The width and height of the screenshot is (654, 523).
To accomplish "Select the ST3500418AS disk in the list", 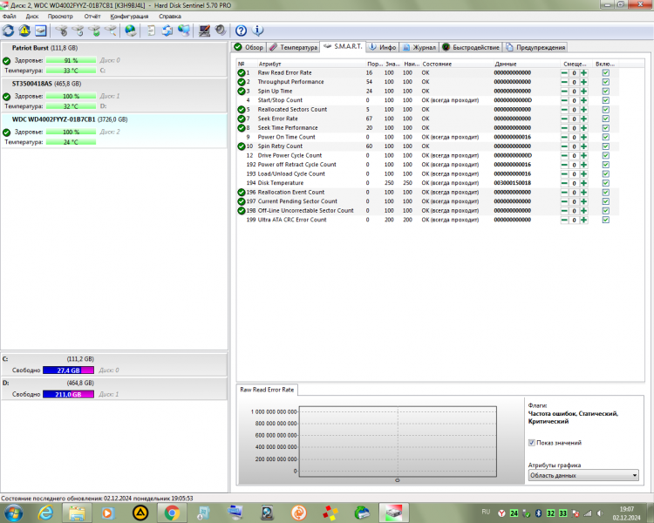I will [x=114, y=95].
